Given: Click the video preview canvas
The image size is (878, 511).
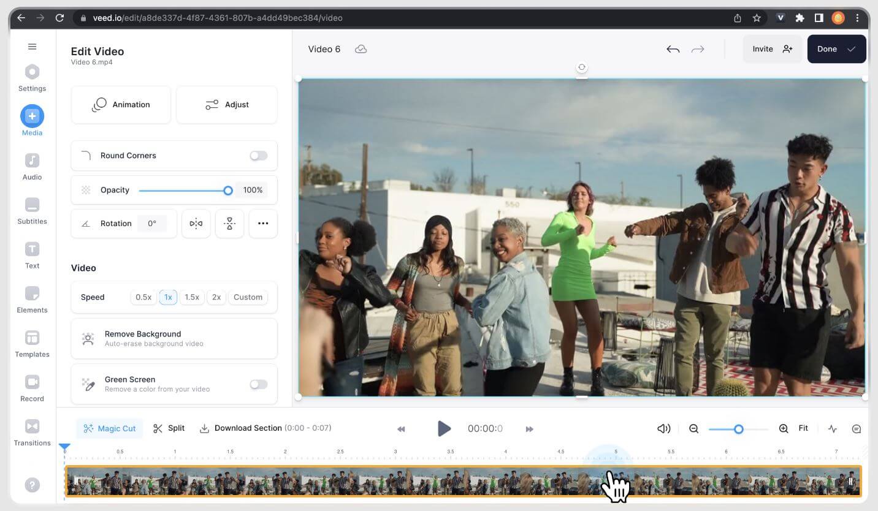Looking at the screenshot, I should pos(582,237).
